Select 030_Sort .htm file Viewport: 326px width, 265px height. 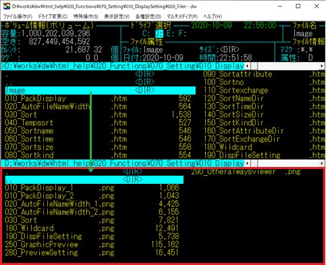click(98, 115)
